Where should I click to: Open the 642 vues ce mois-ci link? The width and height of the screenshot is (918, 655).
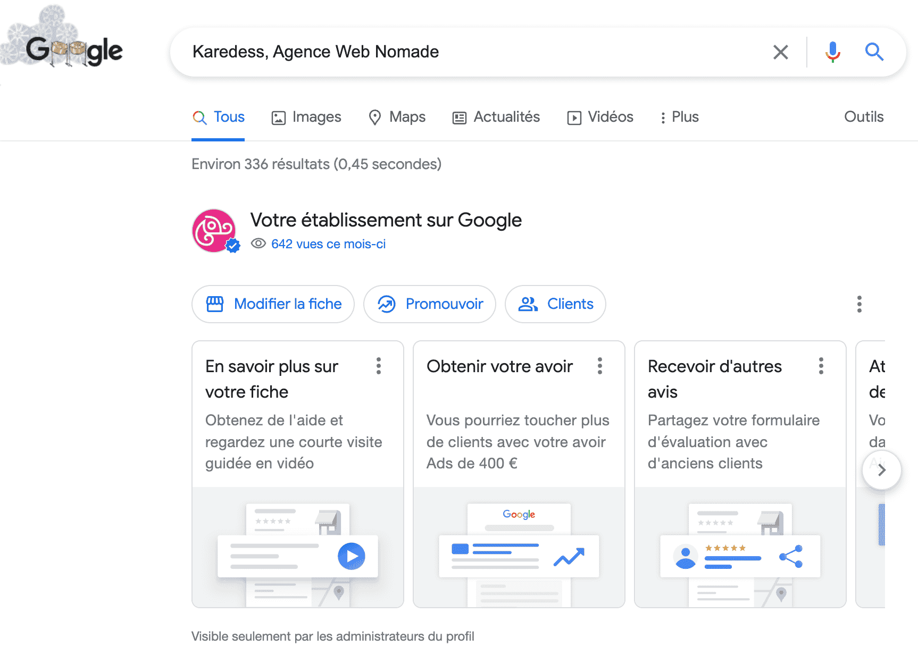[x=328, y=244]
